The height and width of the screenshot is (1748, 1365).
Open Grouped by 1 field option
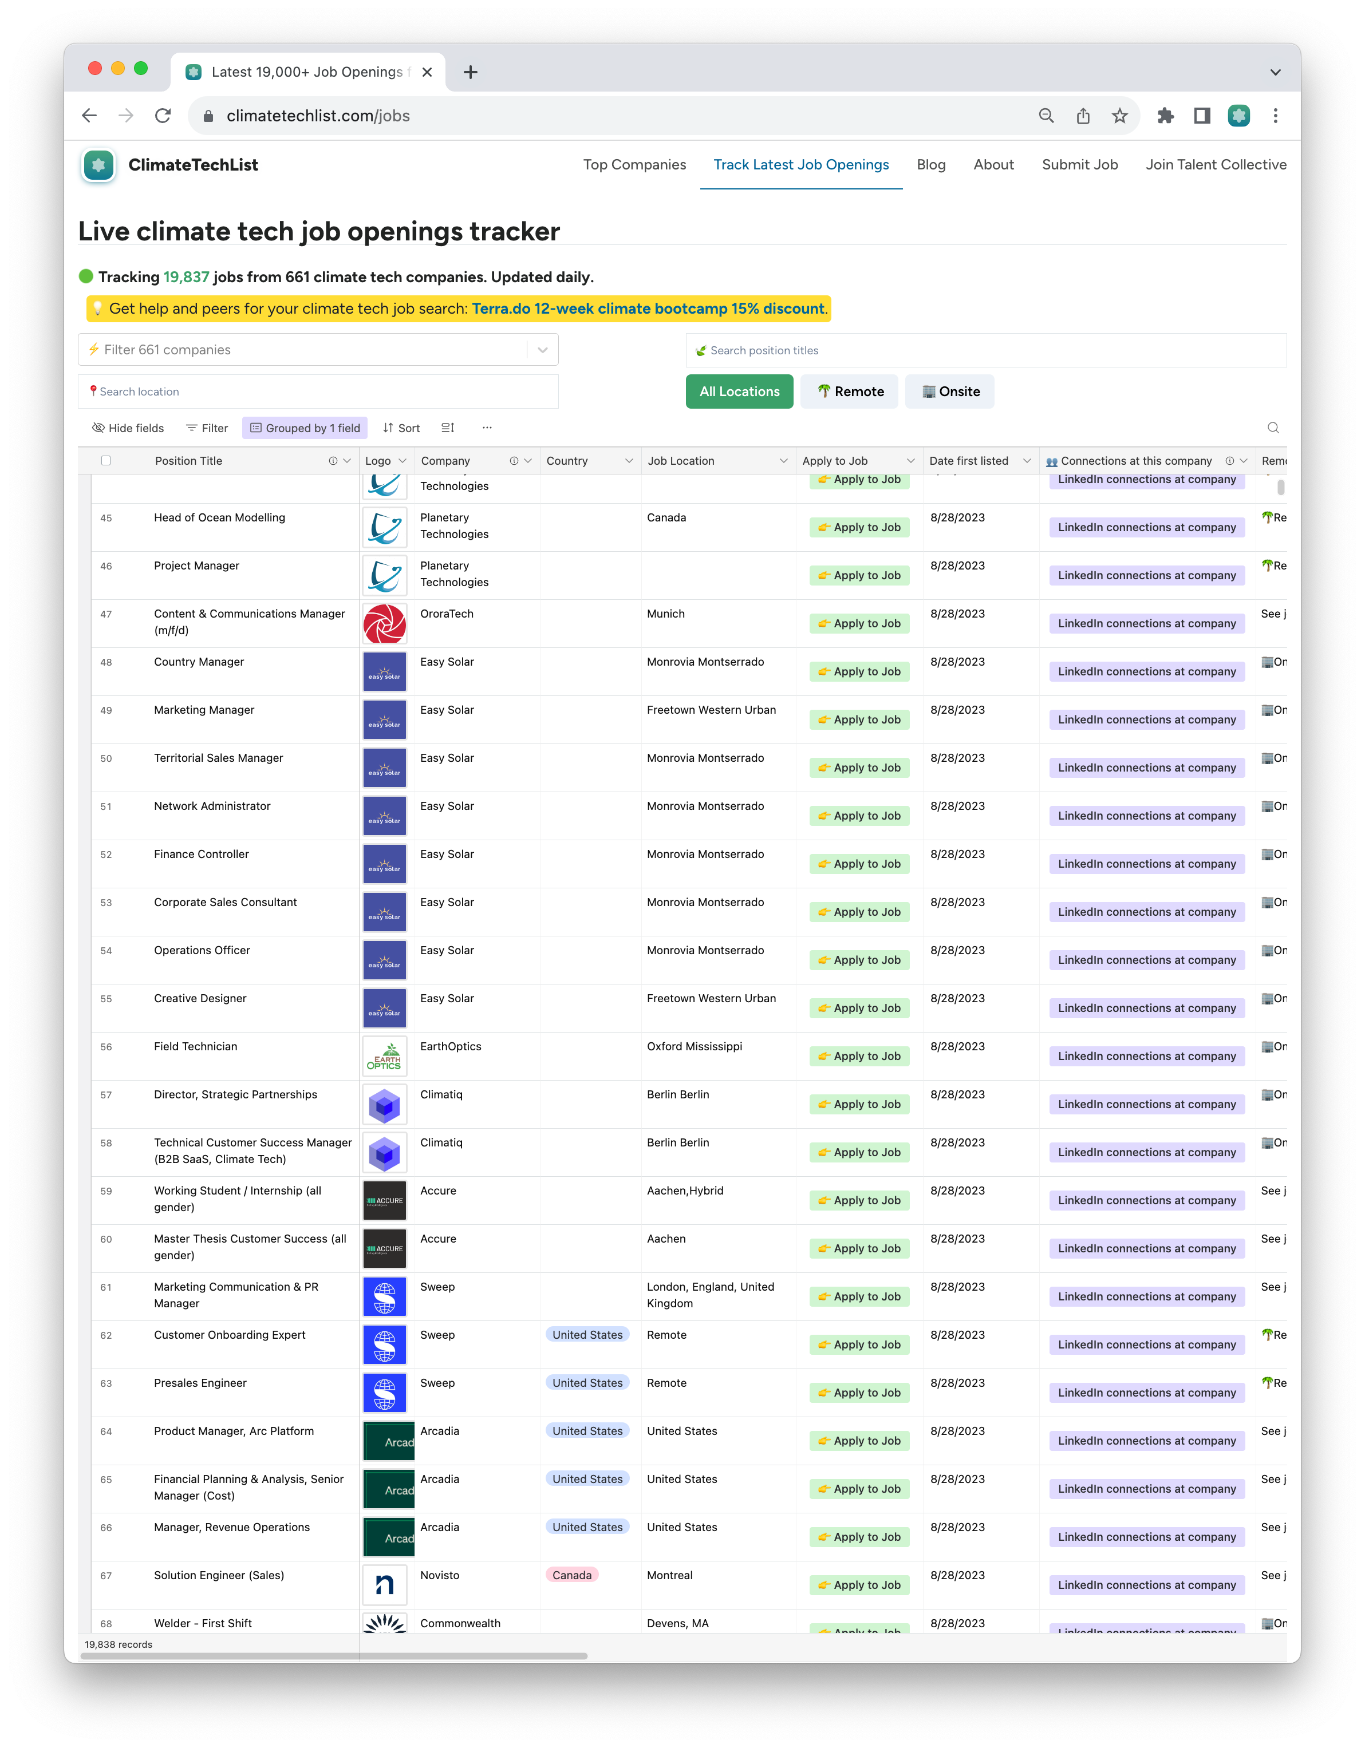click(305, 428)
